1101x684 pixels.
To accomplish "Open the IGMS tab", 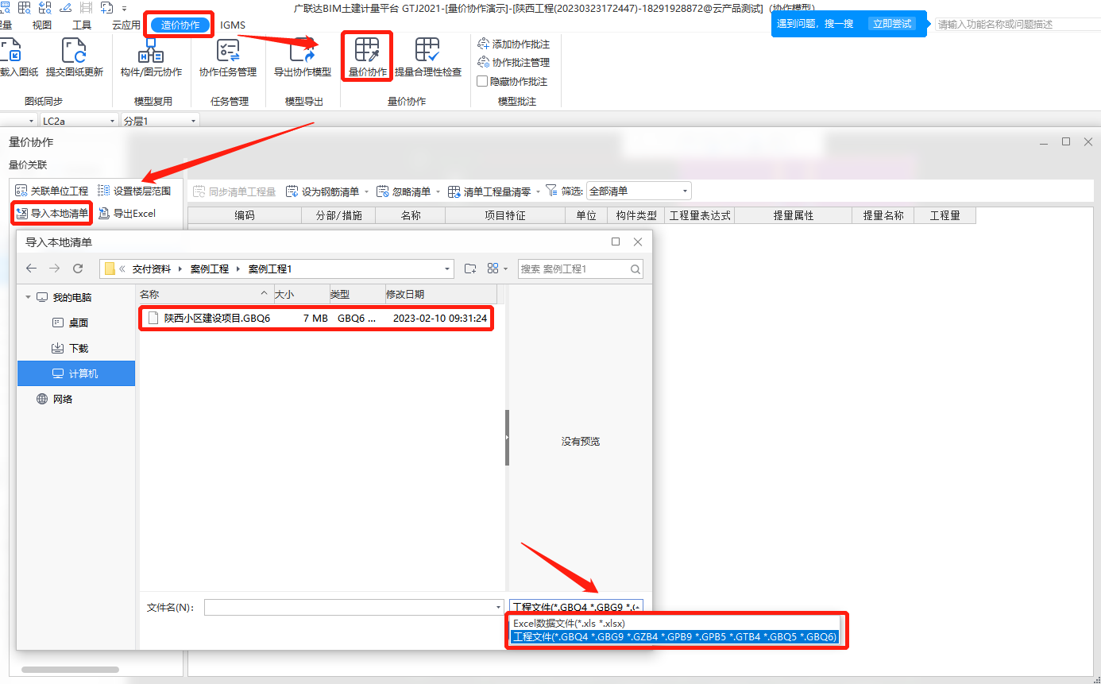I will (233, 25).
